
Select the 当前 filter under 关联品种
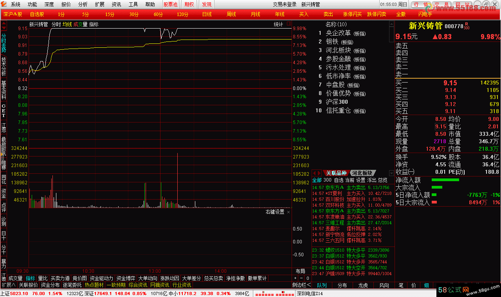click(x=350, y=180)
